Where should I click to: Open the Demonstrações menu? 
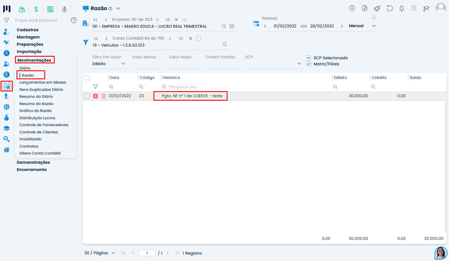pos(33,162)
